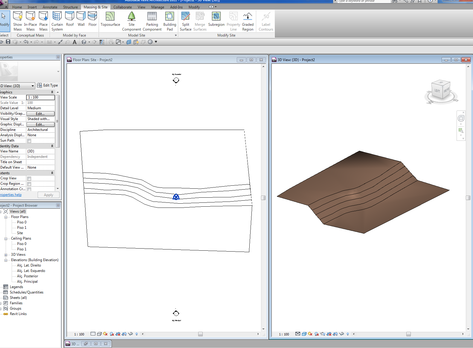This screenshot has height=348, width=473.
Task: Check the Crop Region Visible box
Action: [x=29, y=184]
